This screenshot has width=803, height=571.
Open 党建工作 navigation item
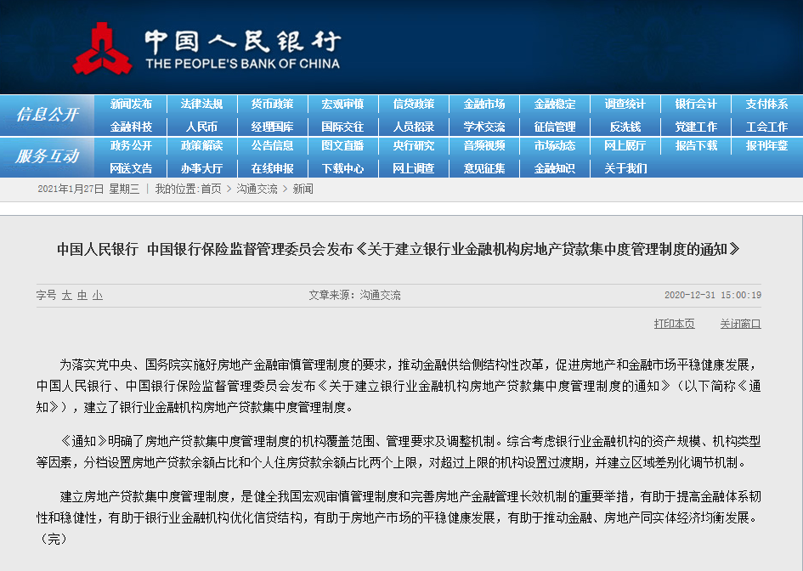[x=696, y=127]
